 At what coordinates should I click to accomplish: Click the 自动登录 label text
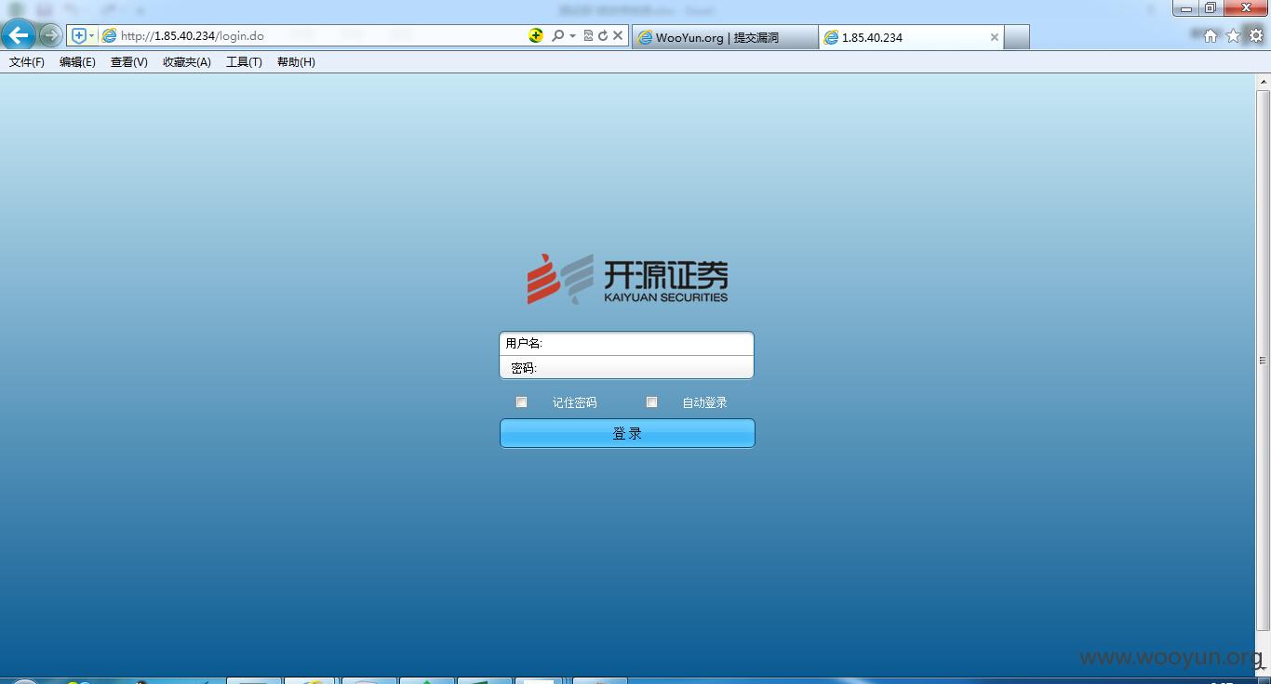[704, 402]
